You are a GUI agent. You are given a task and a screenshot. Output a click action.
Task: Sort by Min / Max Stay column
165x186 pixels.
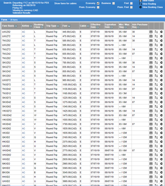pyautogui.click(x=126, y=27)
